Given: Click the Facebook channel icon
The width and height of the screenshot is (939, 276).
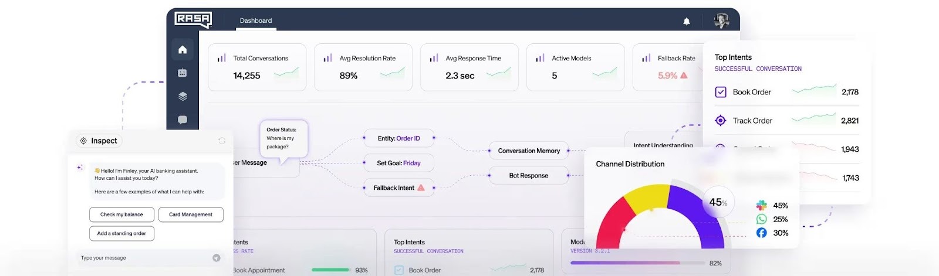Looking at the screenshot, I should pyautogui.click(x=761, y=233).
